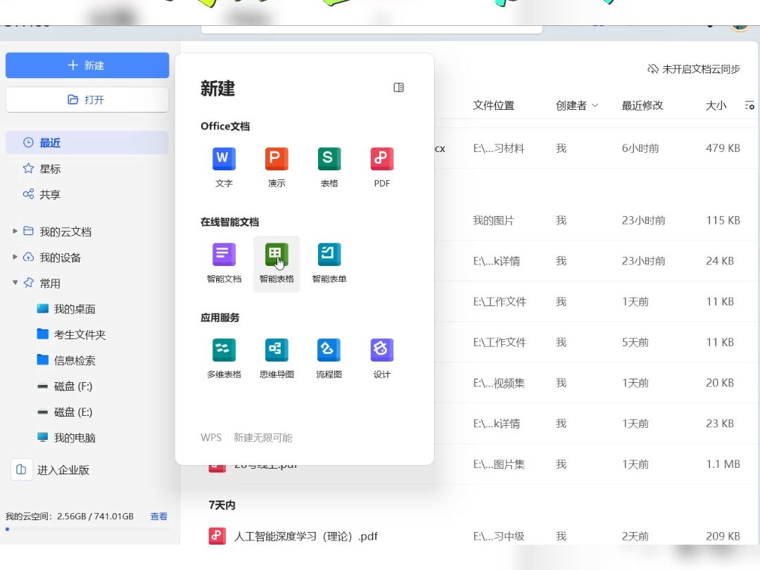Open 多维表格 multi-dimensional table
760x570 pixels.
pyautogui.click(x=224, y=350)
